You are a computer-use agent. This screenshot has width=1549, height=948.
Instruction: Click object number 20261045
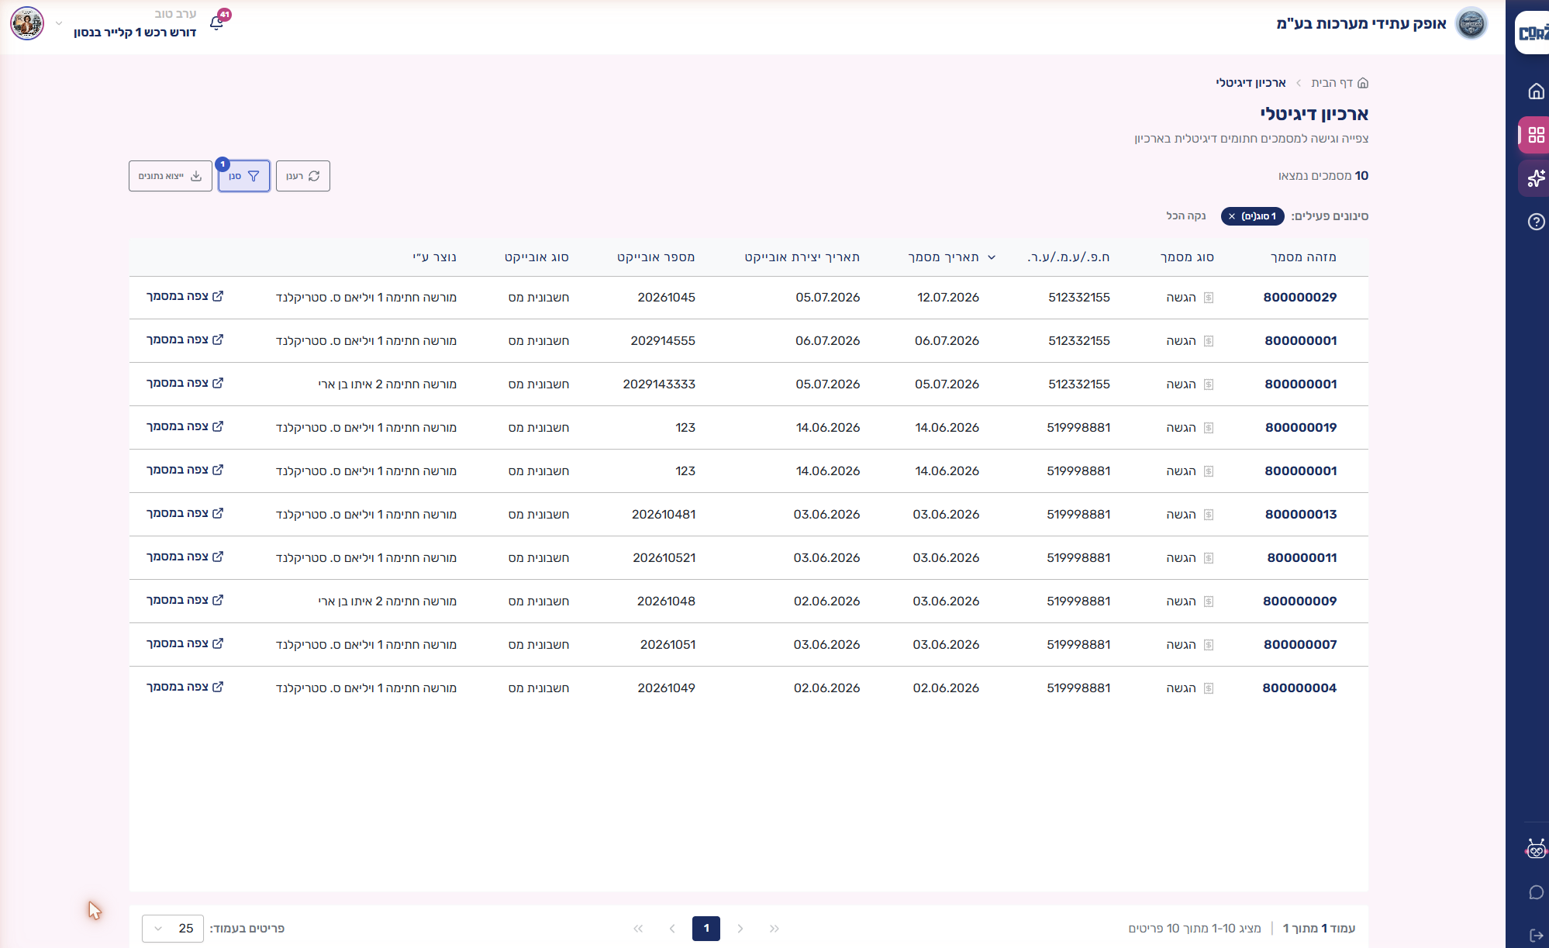[667, 298]
